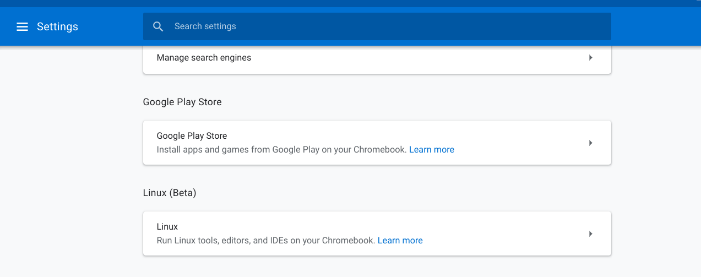Open Learn more link for Linux

400,241
